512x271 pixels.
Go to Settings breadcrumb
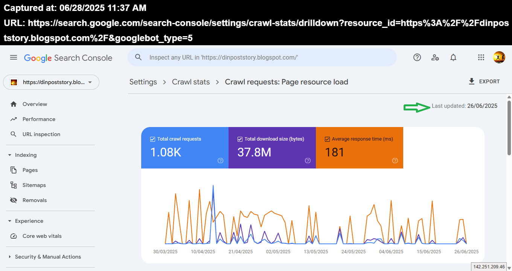[143, 82]
